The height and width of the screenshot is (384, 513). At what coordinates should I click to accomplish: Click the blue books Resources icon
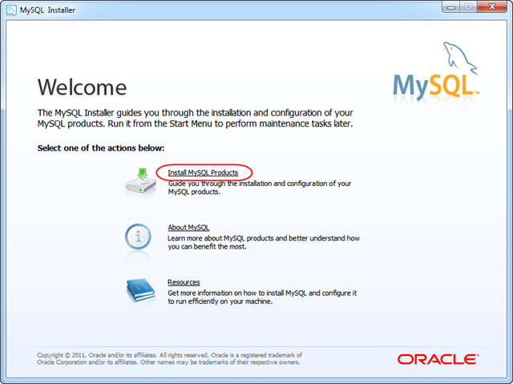(141, 290)
